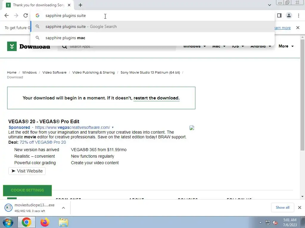This screenshot has height=228, width=305.
Task: Open the Chrome tab search chevron
Action: [x=269, y=5]
